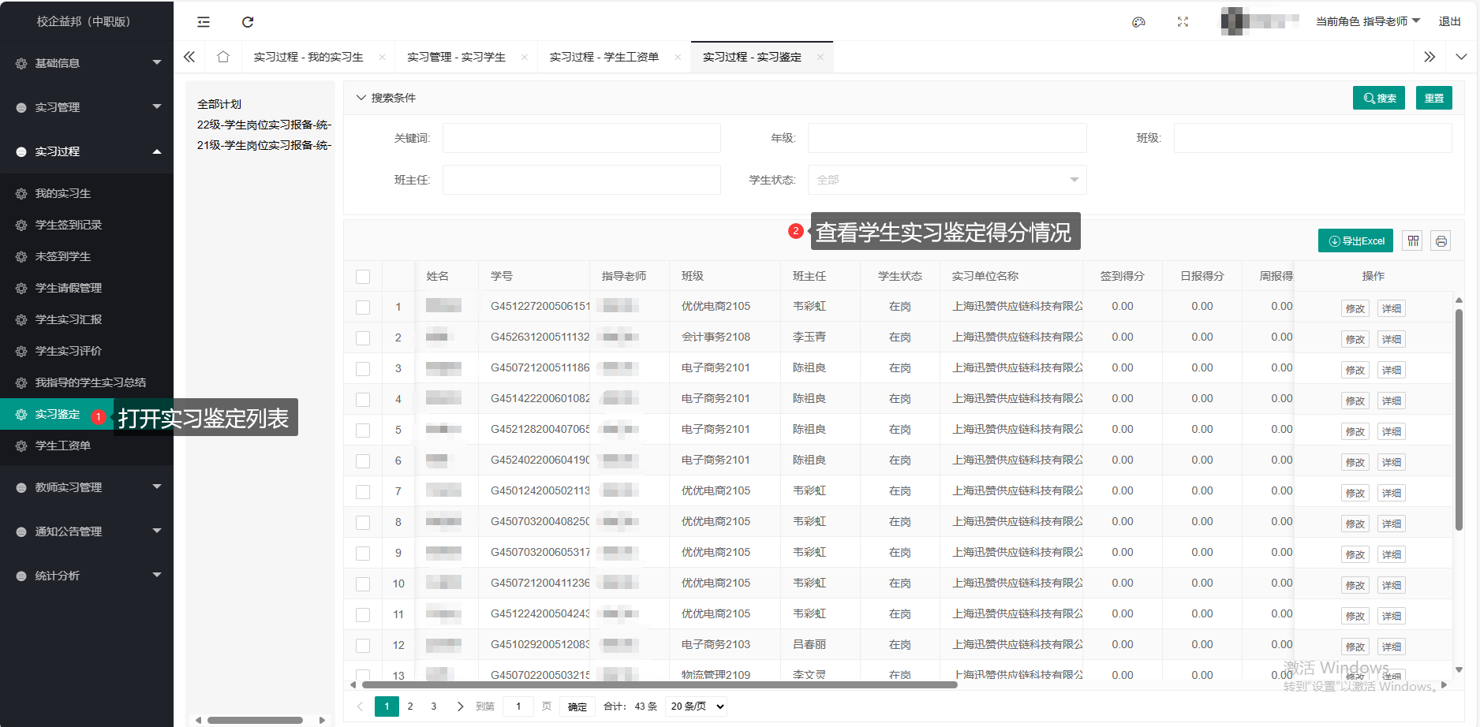The width and height of the screenshot is (1480, 727).
Task: Switch to the 实习过程 - 学生工资单 tab
Action: 604,57
